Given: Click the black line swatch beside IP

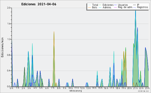Looking at the screenshot, I should pos(135,5).
